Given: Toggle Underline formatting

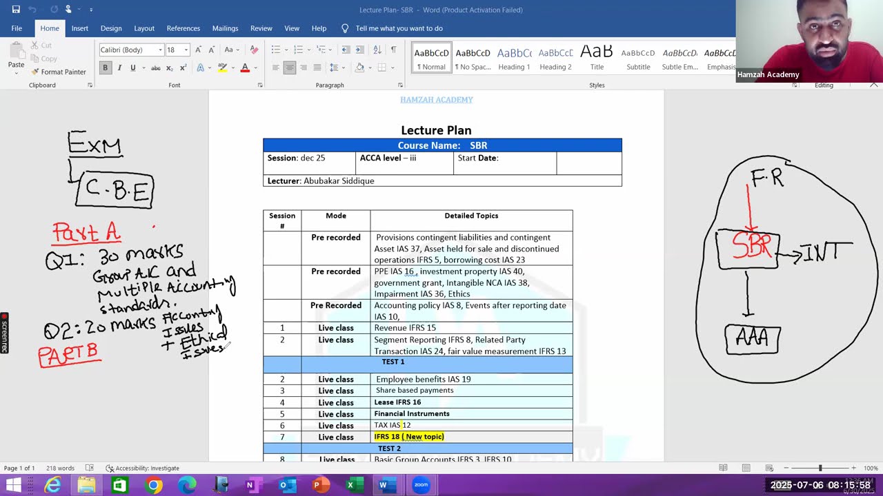Looking at the screenshot, I should [132, 68].
